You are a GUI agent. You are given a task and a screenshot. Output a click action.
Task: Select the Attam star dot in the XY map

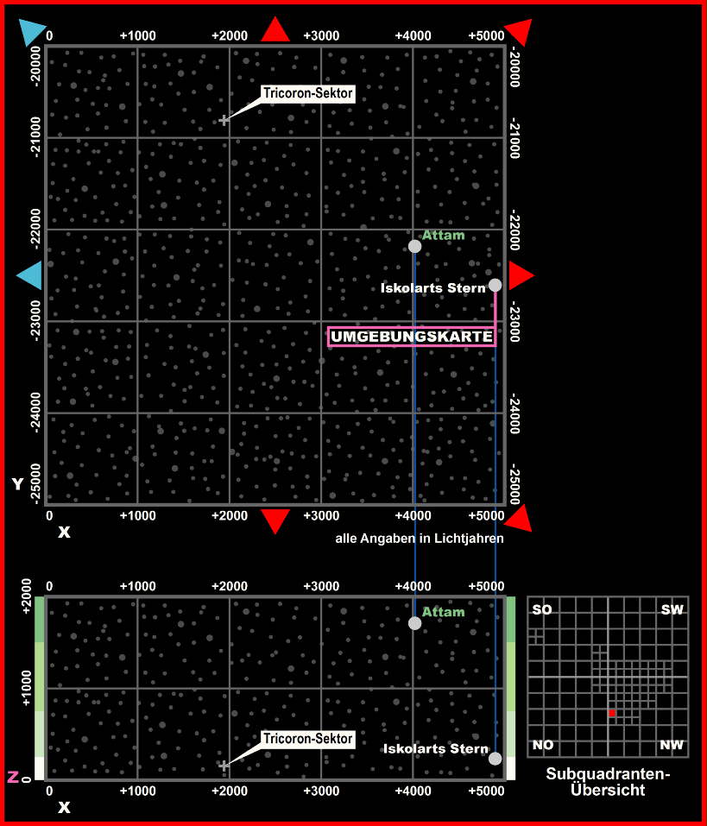tap(414, 246)
